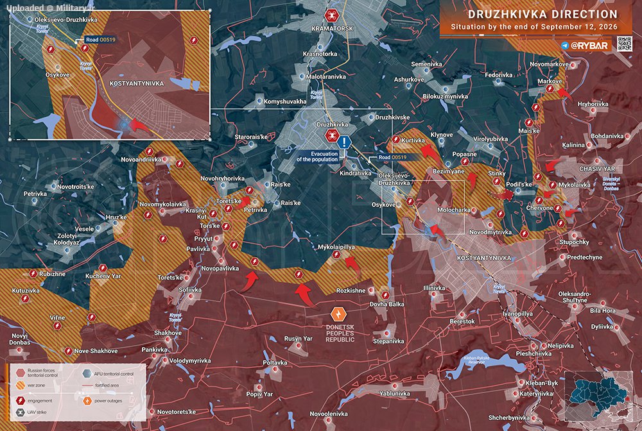This screenshot has width=642, height=431.
Task: Click the engagement icon near Vil'ne
Action: [57, 326]
